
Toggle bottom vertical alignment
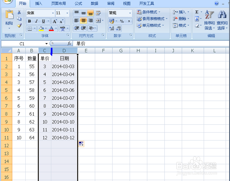point(91,13)
